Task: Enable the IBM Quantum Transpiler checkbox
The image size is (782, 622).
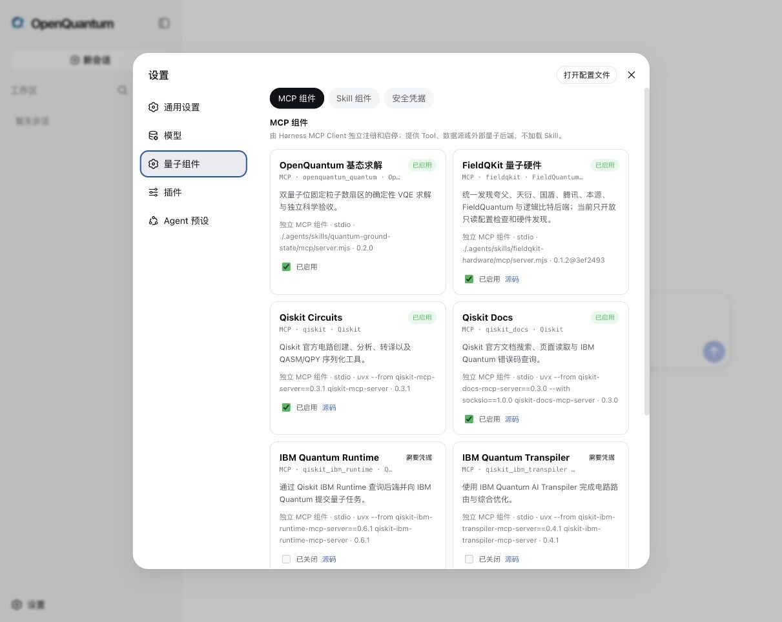Action: click(x=469, y=559)
